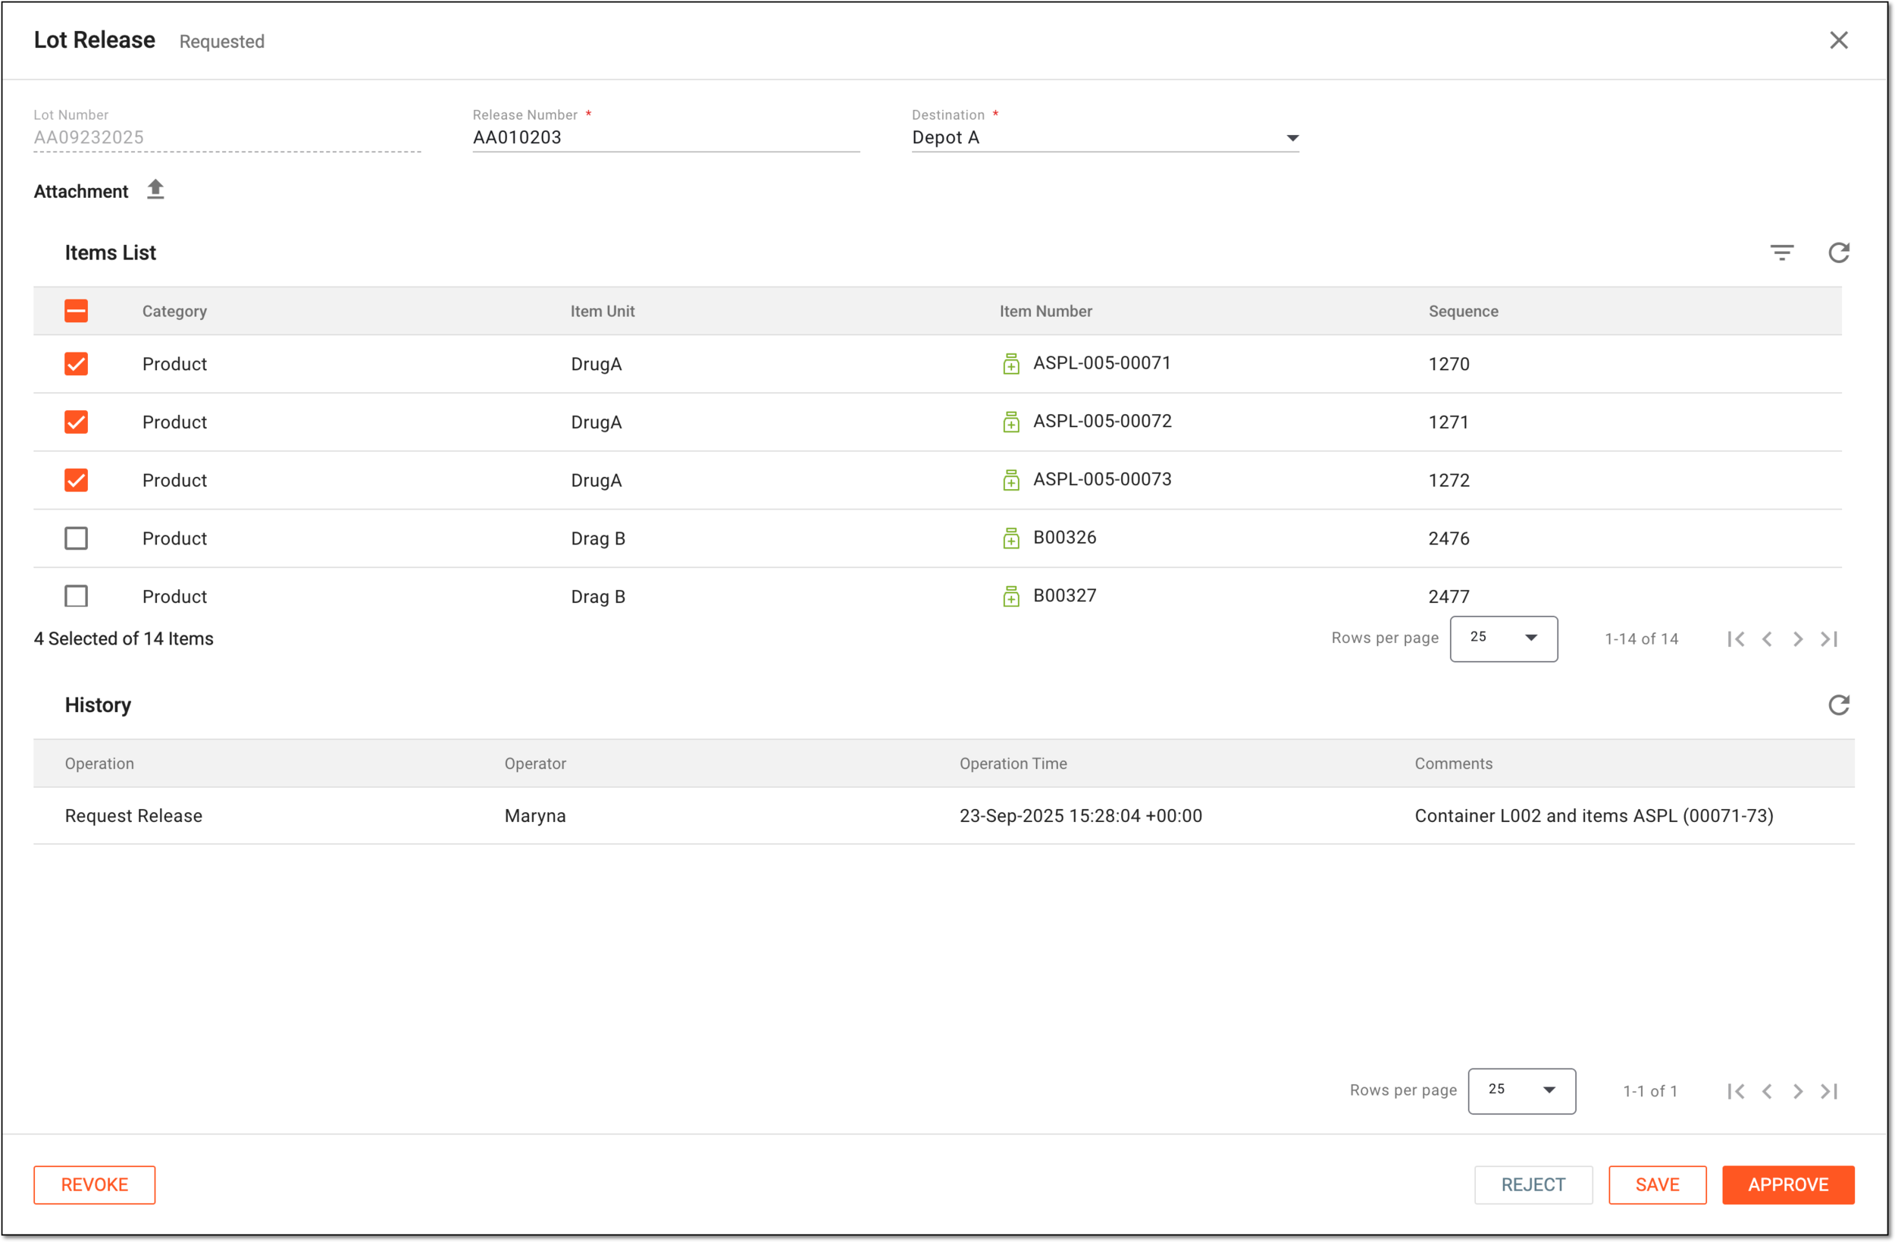Click sequence value 2476

tap(1449, 538)
